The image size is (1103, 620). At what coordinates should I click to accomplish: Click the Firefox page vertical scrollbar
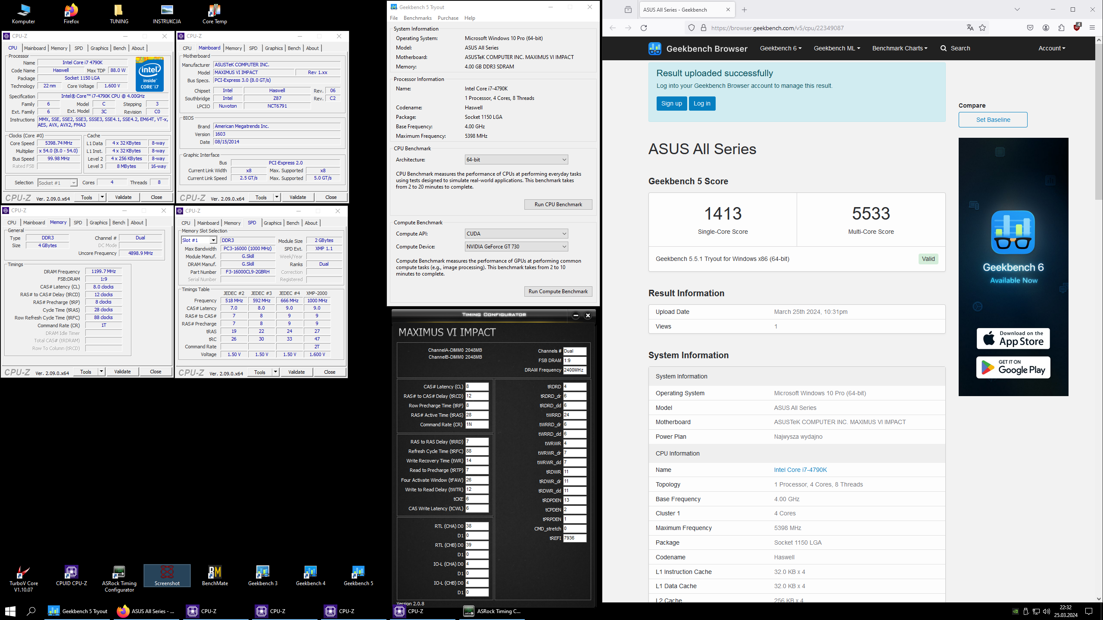coord(1099,121)
